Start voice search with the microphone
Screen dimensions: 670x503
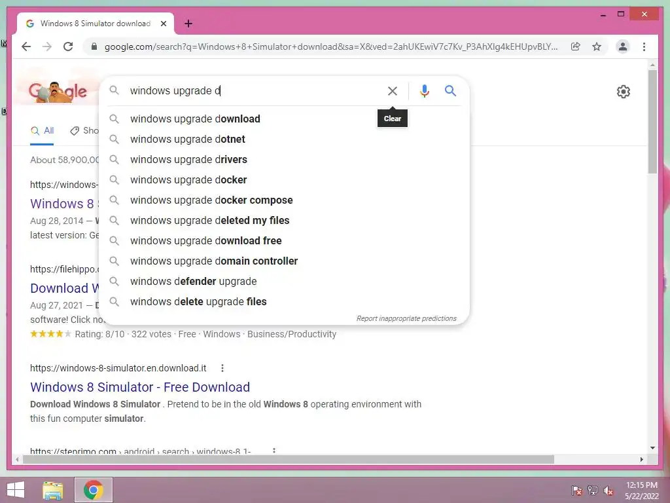pos(424,90)
